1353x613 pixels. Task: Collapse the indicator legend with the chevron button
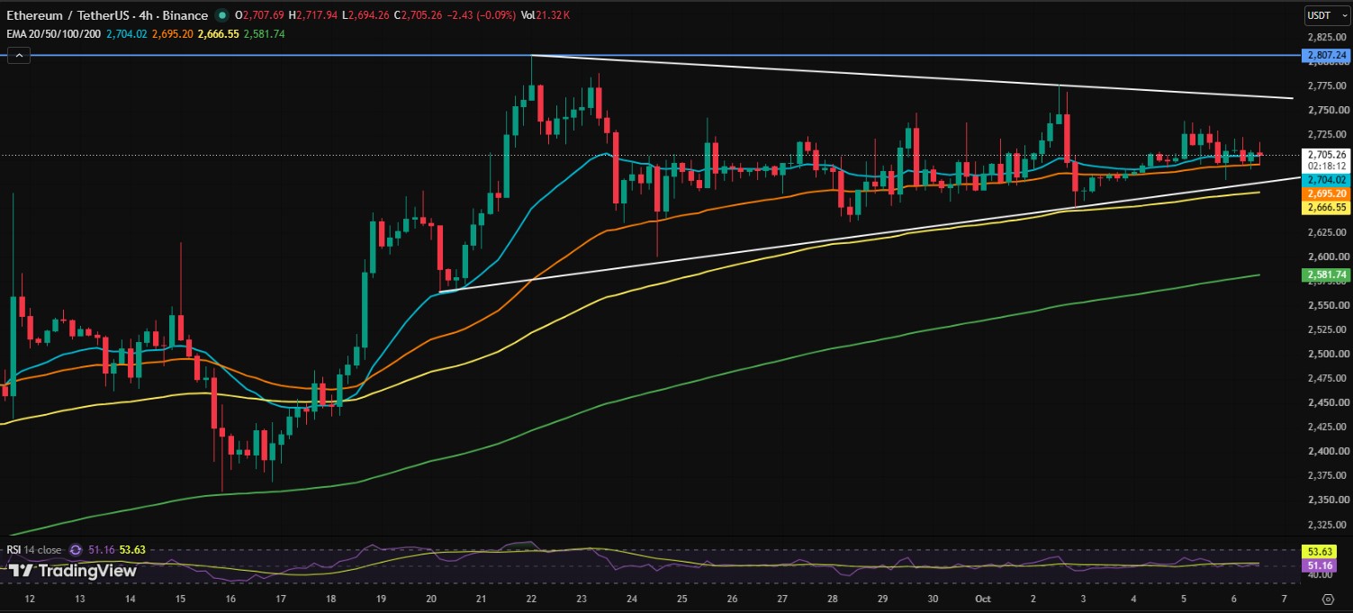tap(19, 55)
